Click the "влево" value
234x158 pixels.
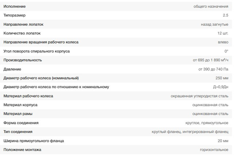pos(223,42)
